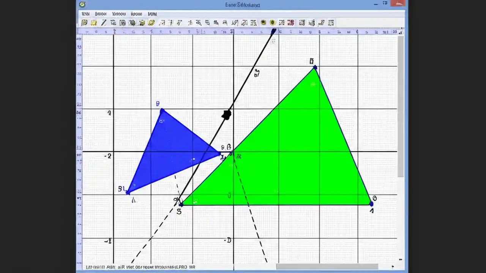Viewport: 486px width, 273px height.
Task: Select the arrow selection tool in the toolbar
Action: [84, 23]
